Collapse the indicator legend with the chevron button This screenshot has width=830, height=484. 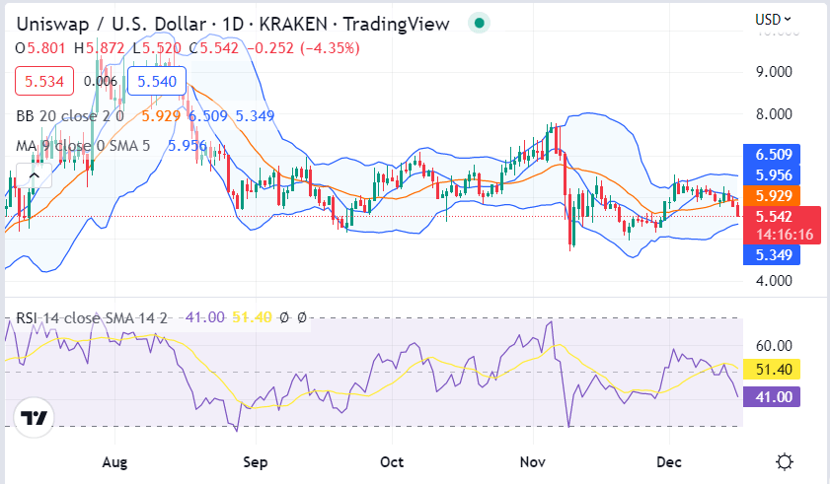point(34,175)
